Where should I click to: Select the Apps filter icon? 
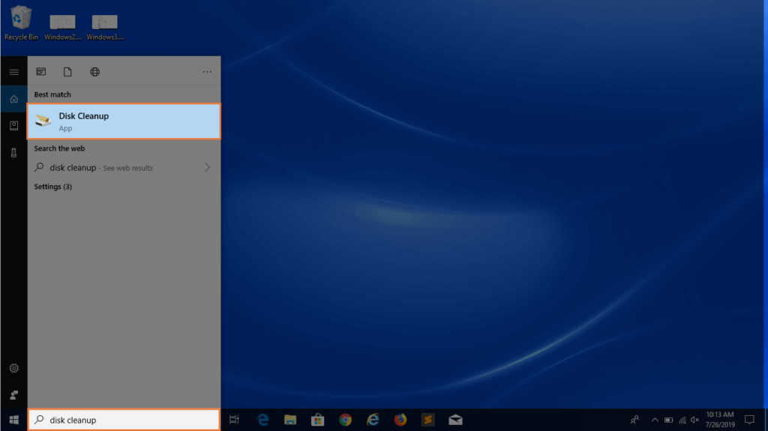[x=41, y=72]
